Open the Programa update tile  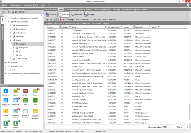click(x=15, y=124)
